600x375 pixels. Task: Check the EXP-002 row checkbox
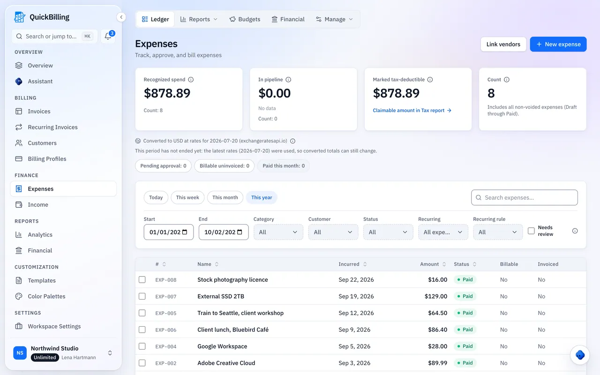click(x=142, y=363)
